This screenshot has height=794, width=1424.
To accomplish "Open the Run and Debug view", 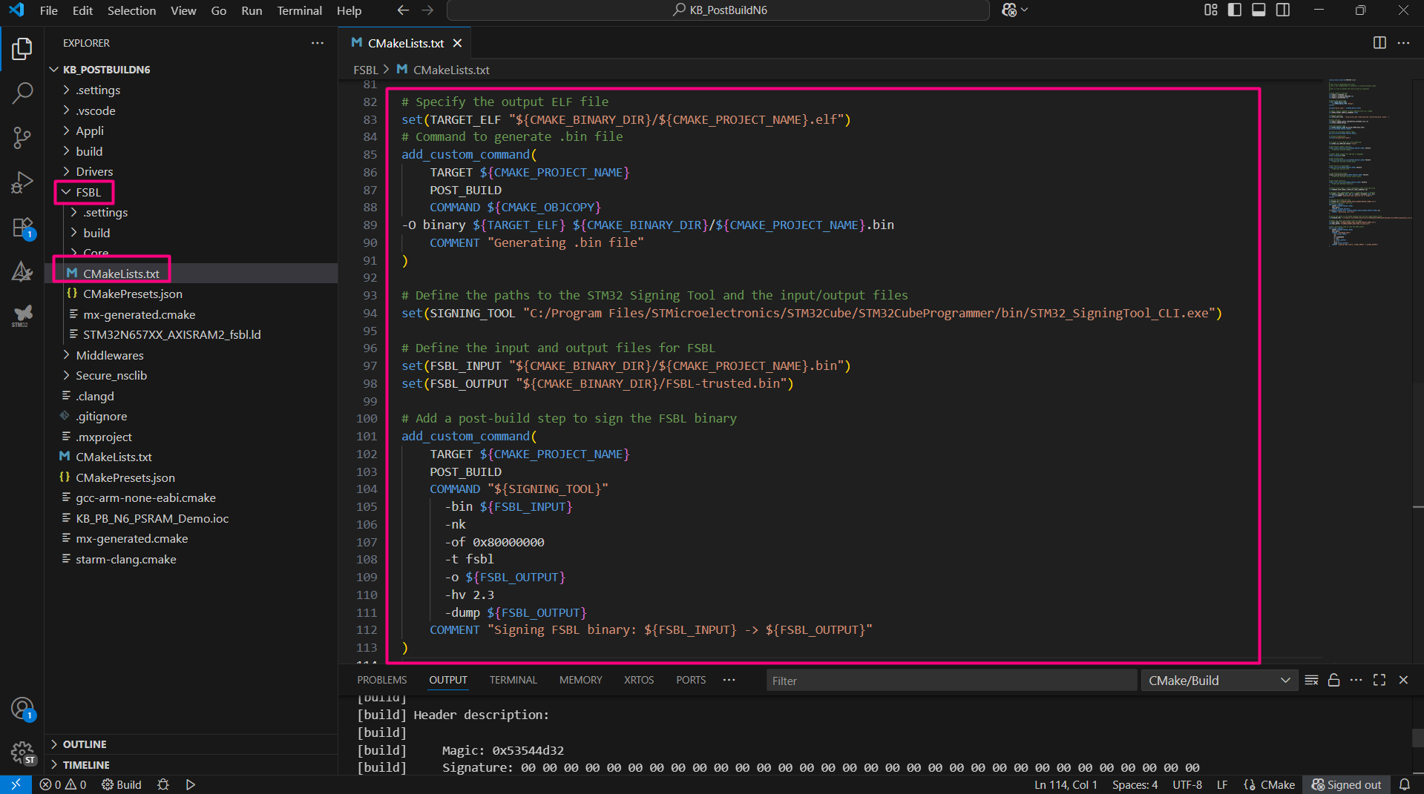I will pos(22,182).
